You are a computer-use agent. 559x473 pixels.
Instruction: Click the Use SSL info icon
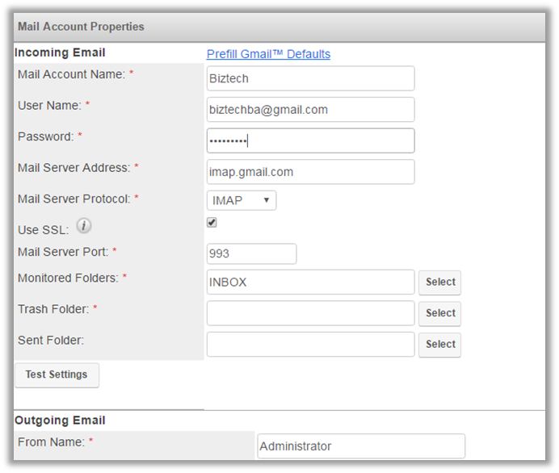click(83, 226)
